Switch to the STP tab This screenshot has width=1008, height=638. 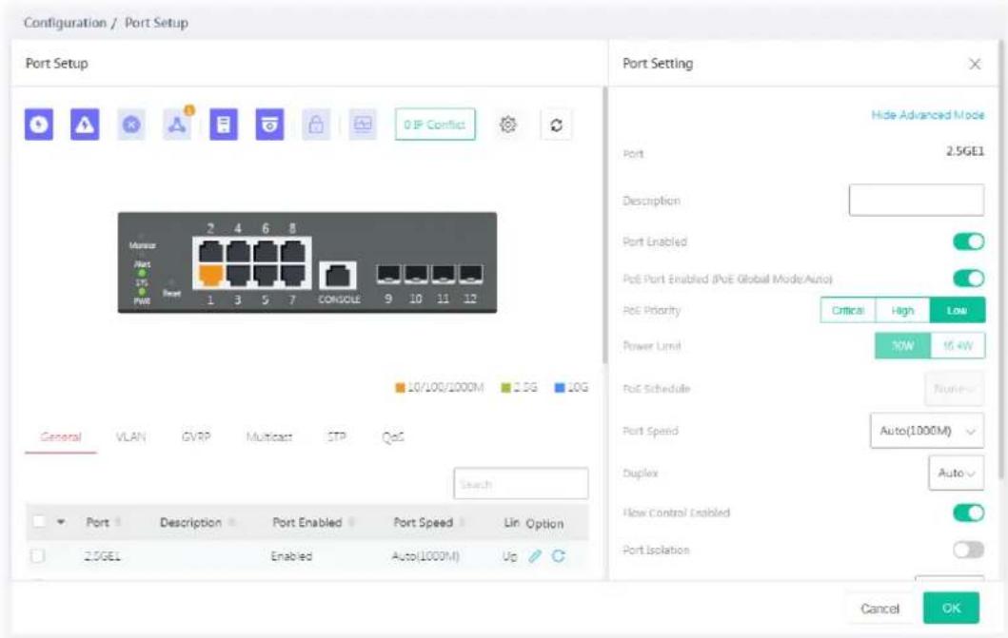click(337, 437)
